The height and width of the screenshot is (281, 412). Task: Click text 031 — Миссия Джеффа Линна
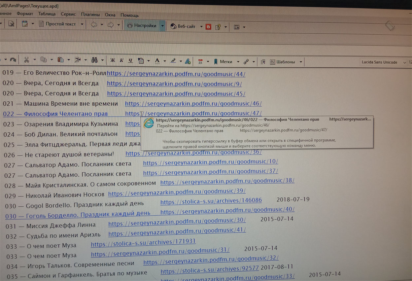click(x=51, y=226)
